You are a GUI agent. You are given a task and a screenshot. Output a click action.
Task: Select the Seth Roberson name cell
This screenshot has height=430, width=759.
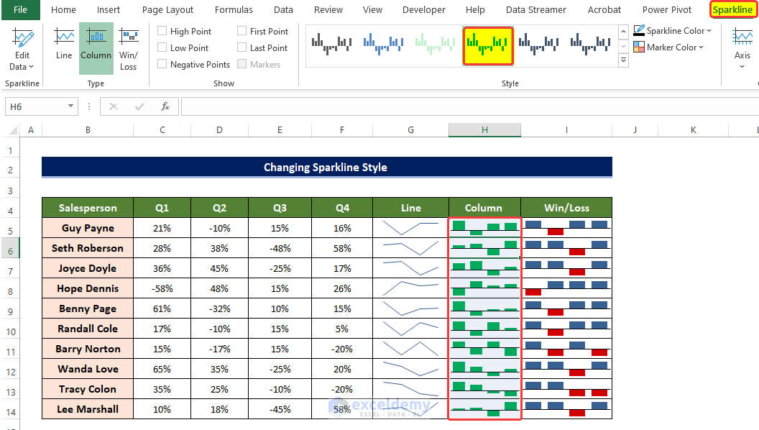(x=88, y=248)
